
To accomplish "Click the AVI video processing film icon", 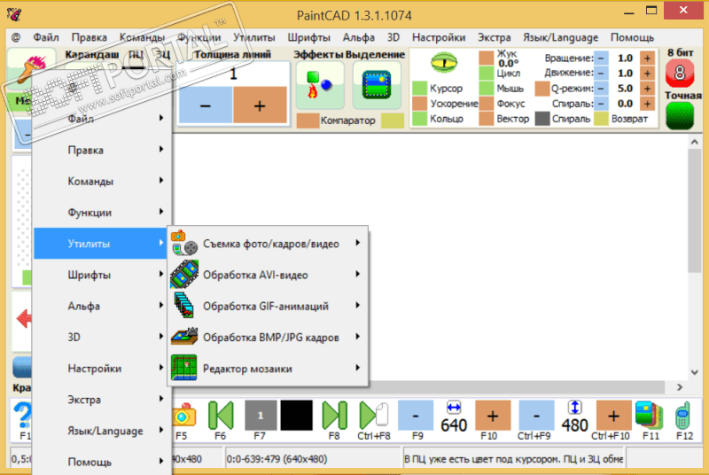I will [184, 275].
